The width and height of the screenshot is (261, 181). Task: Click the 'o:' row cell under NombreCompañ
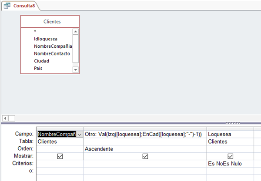(60, 171)
